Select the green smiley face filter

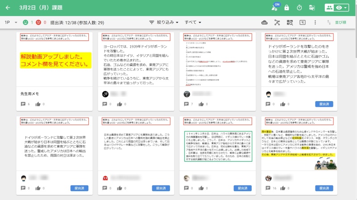pos(25,22)
